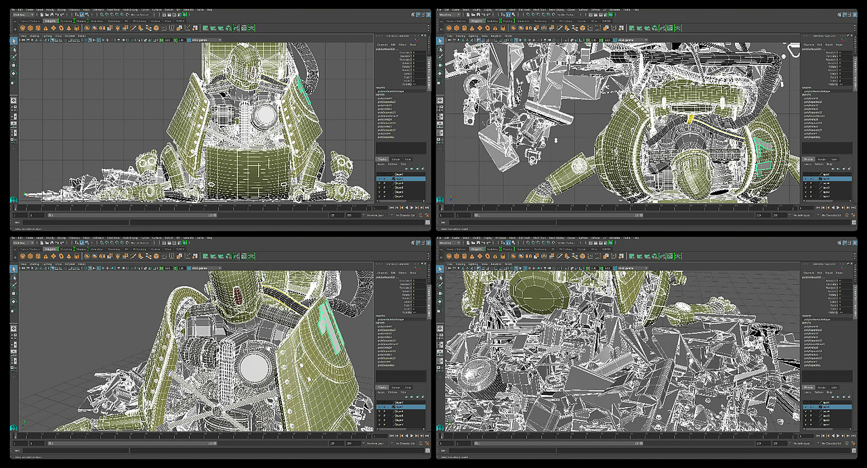Screen dimensions: 867x468
Task: Open Render layer tab in top-left window
Action: click(396, 160)
